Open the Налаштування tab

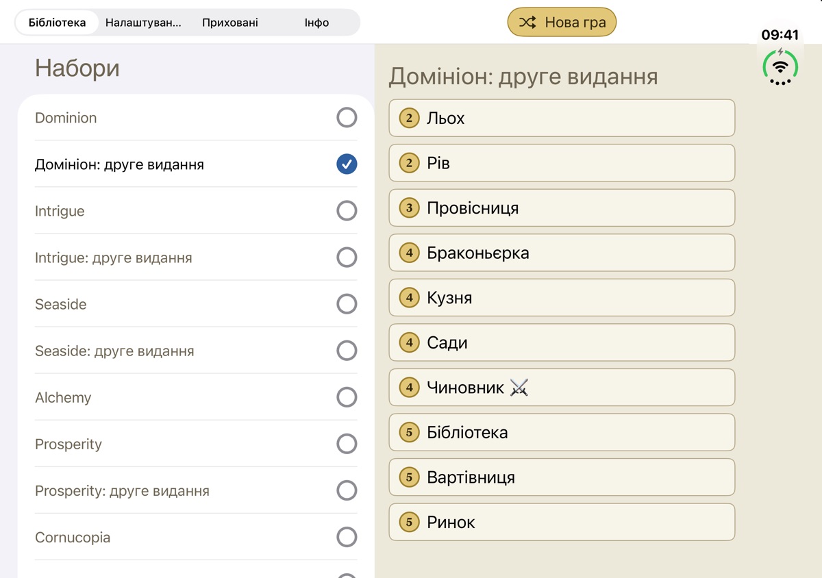(143, 23)
